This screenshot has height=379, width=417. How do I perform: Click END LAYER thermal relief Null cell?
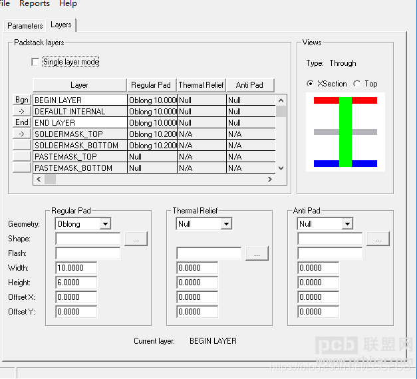pyautogui.click(x=202, y=123)
